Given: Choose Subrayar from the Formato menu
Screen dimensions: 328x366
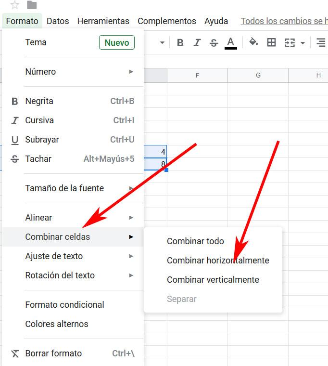Looking at the screenshot, I should tap(73, 140).
